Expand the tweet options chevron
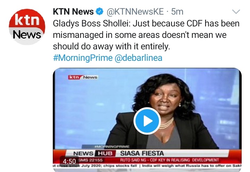 [x=236, y=12]
